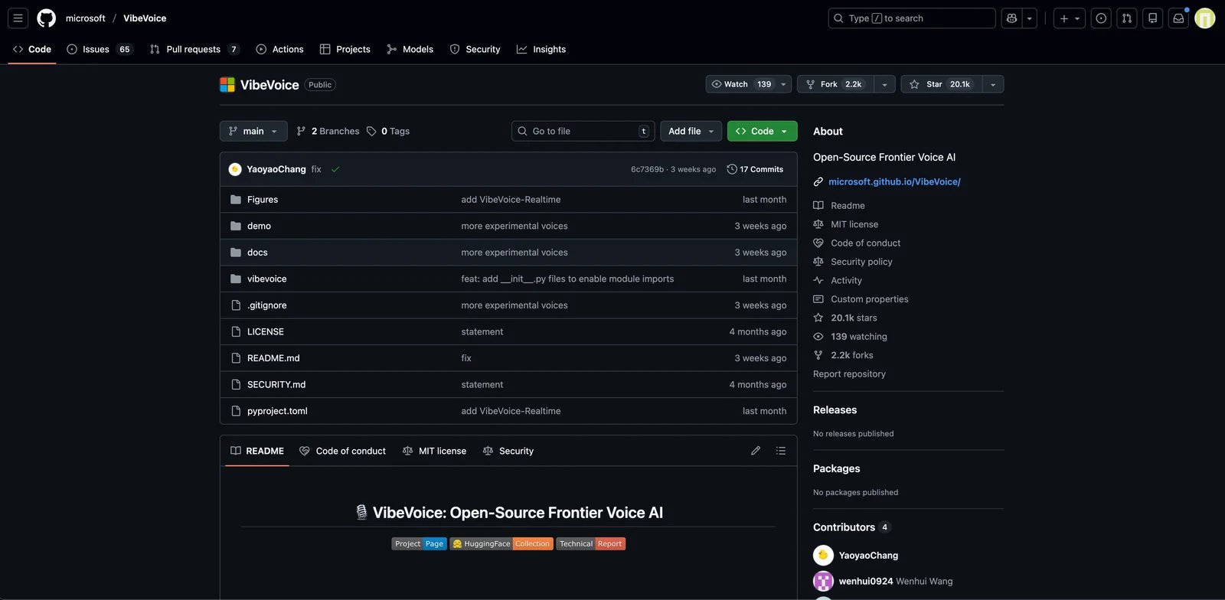Switch to the Security tab
1225x600 pixels.
click(475, 49)
